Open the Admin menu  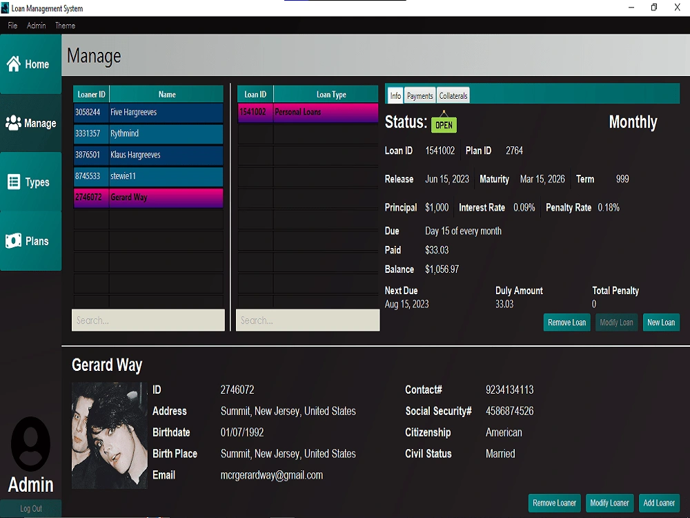click(x=36, y=26)
